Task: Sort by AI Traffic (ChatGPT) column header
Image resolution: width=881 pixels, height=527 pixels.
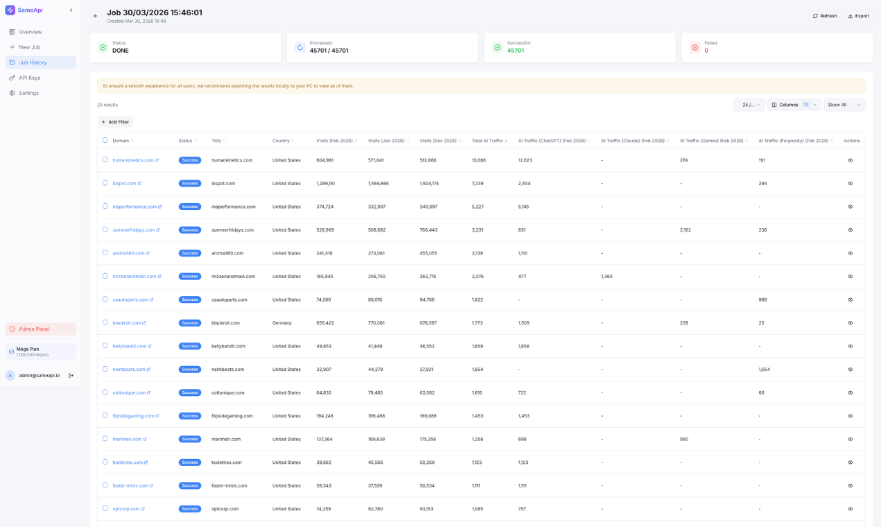Action: [554, 141]
